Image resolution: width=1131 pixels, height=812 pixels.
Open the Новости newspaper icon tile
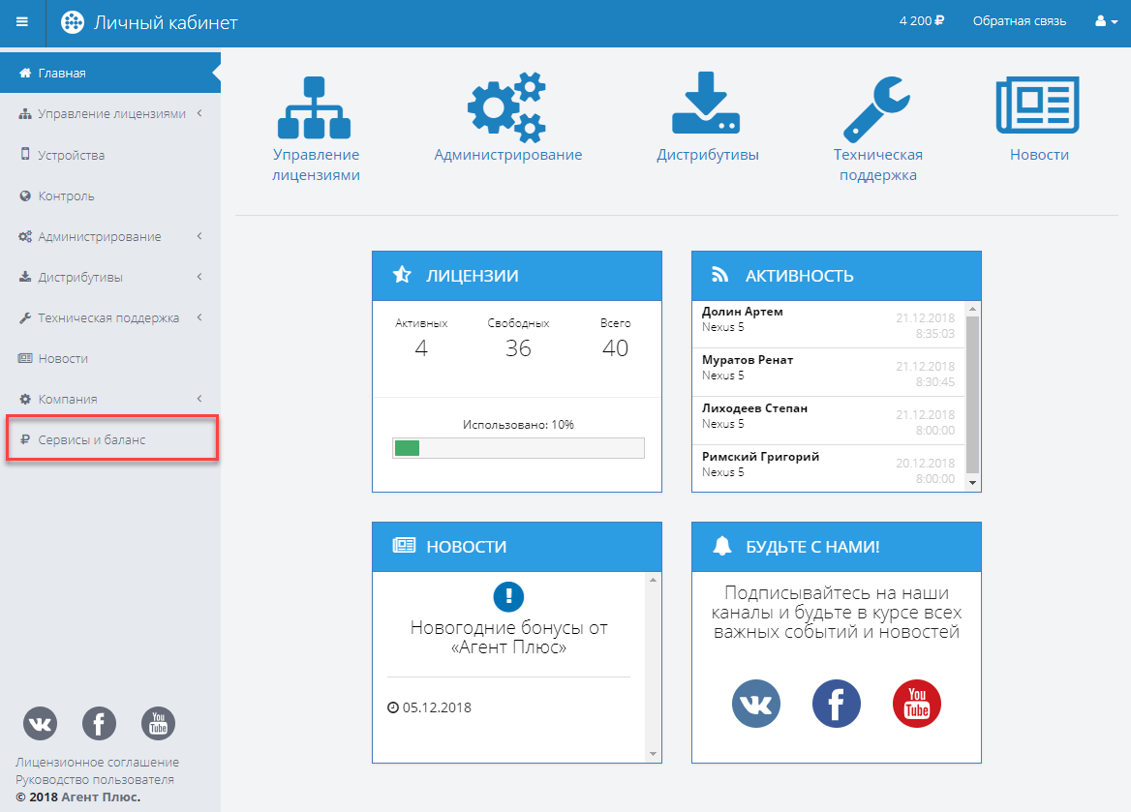(1038, 106)
